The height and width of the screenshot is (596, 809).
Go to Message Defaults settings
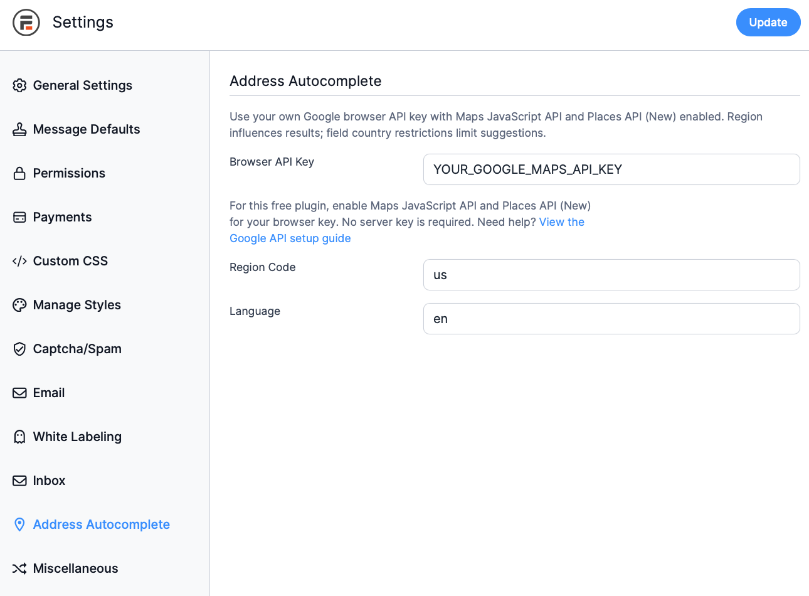click(87, 129)
